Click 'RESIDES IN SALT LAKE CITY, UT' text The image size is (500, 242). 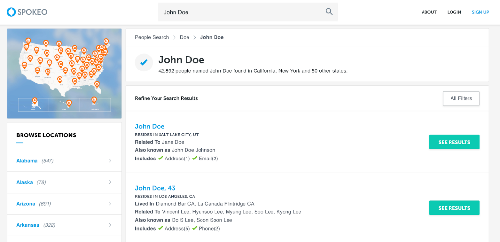point(167,134)
